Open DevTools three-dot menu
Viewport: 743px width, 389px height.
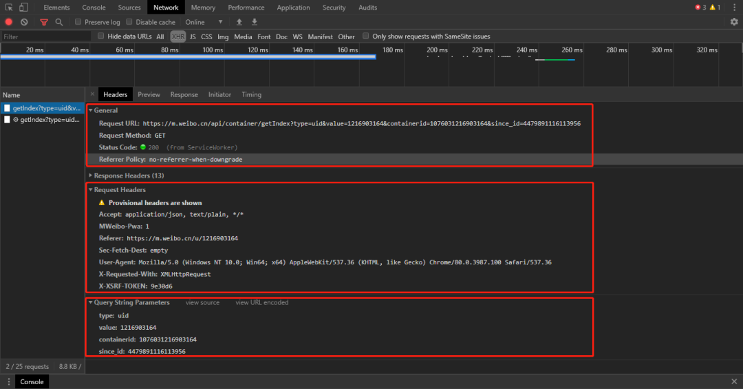[735, 7]
